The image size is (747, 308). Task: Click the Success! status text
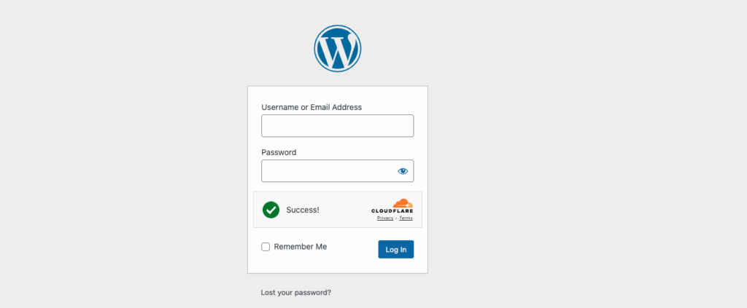(303, 210)
